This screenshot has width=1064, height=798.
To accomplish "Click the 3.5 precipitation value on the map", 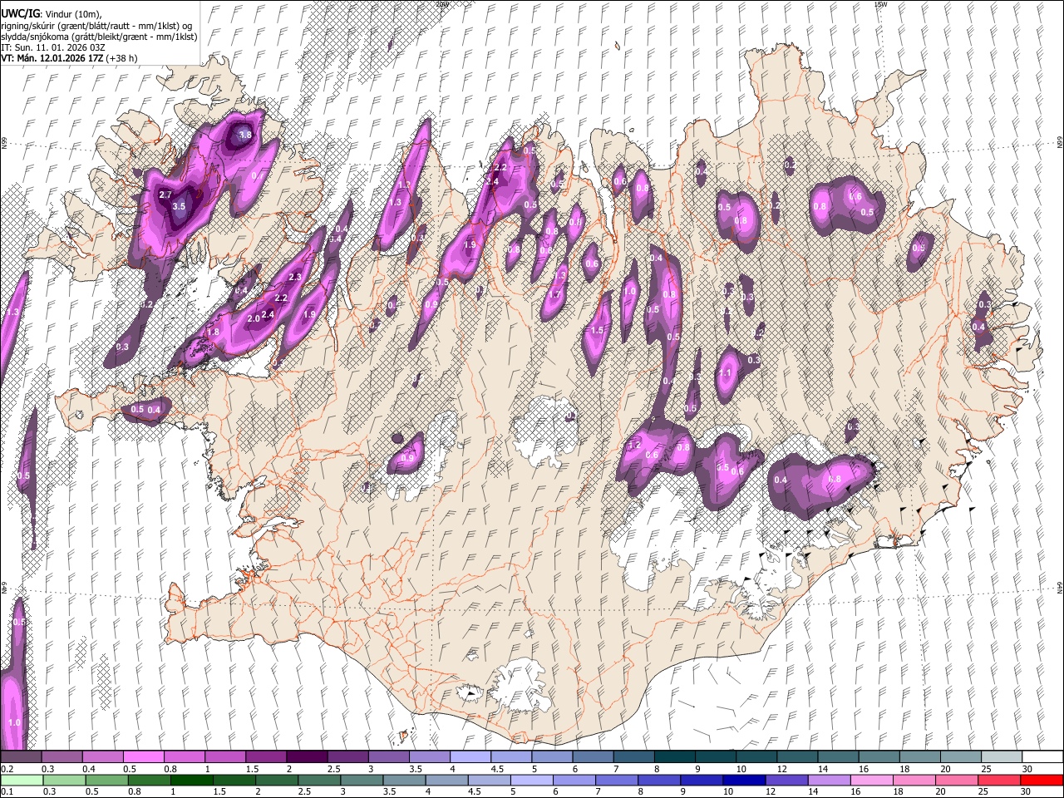I will [178, 205].
